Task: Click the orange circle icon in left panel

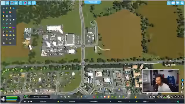Action: point(7,35)
